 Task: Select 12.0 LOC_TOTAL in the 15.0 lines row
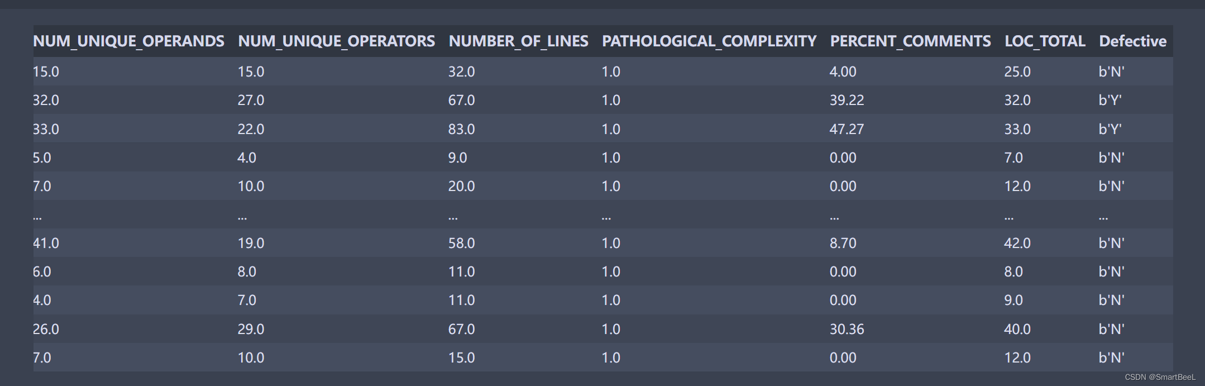(x=1017, y=358)
